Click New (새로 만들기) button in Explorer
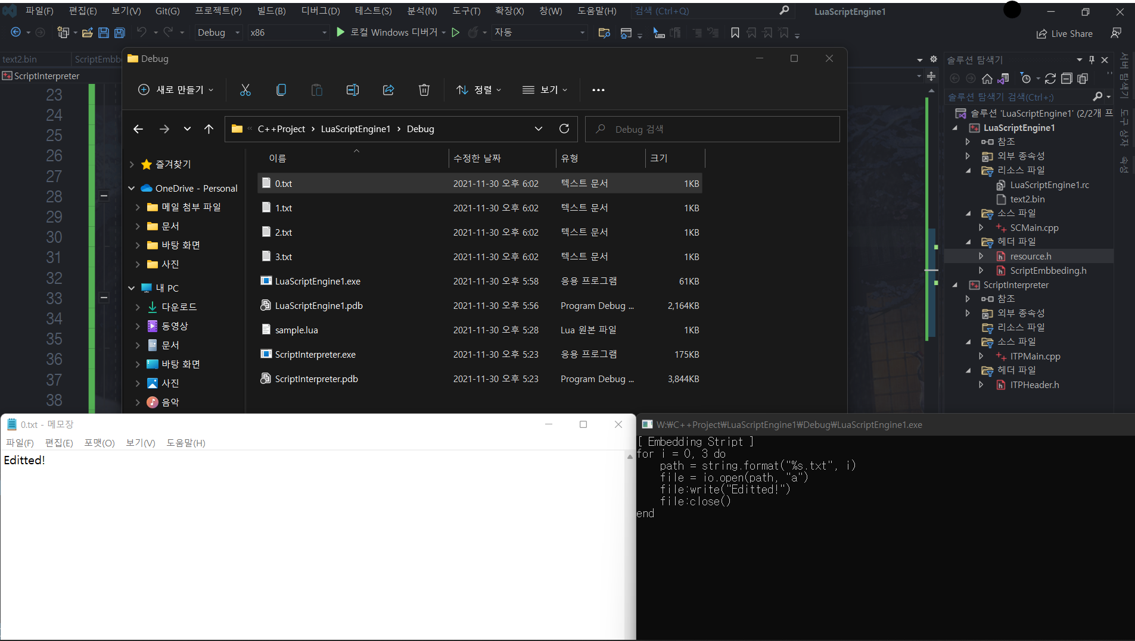This screenshot has height=641, width=1135. pyautogui.click(x=176, y=90)
